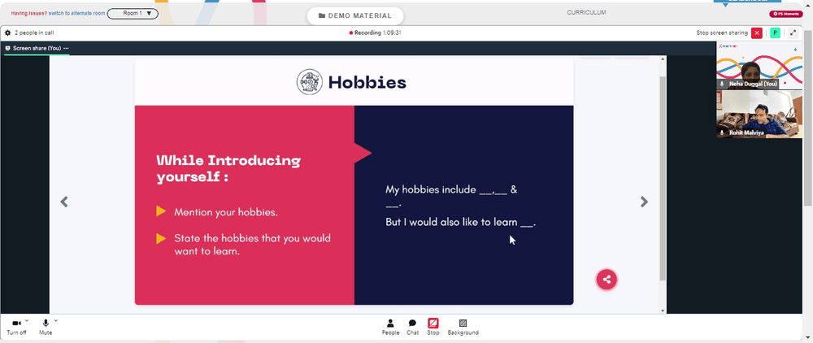
Task: Click 'But I would also like to learn' line
Action: (460, 222)
